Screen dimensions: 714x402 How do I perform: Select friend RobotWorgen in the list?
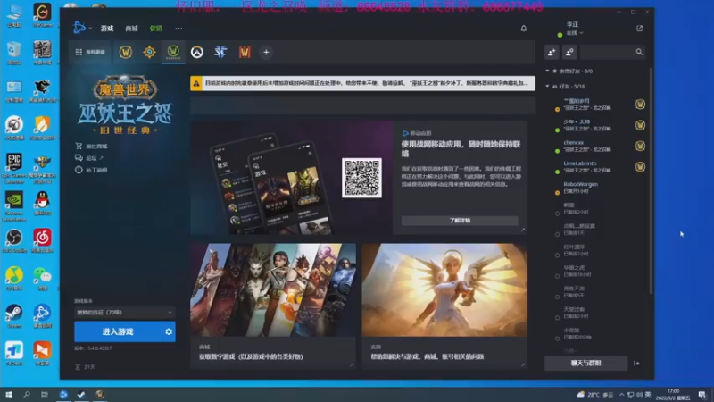(594, 188)
